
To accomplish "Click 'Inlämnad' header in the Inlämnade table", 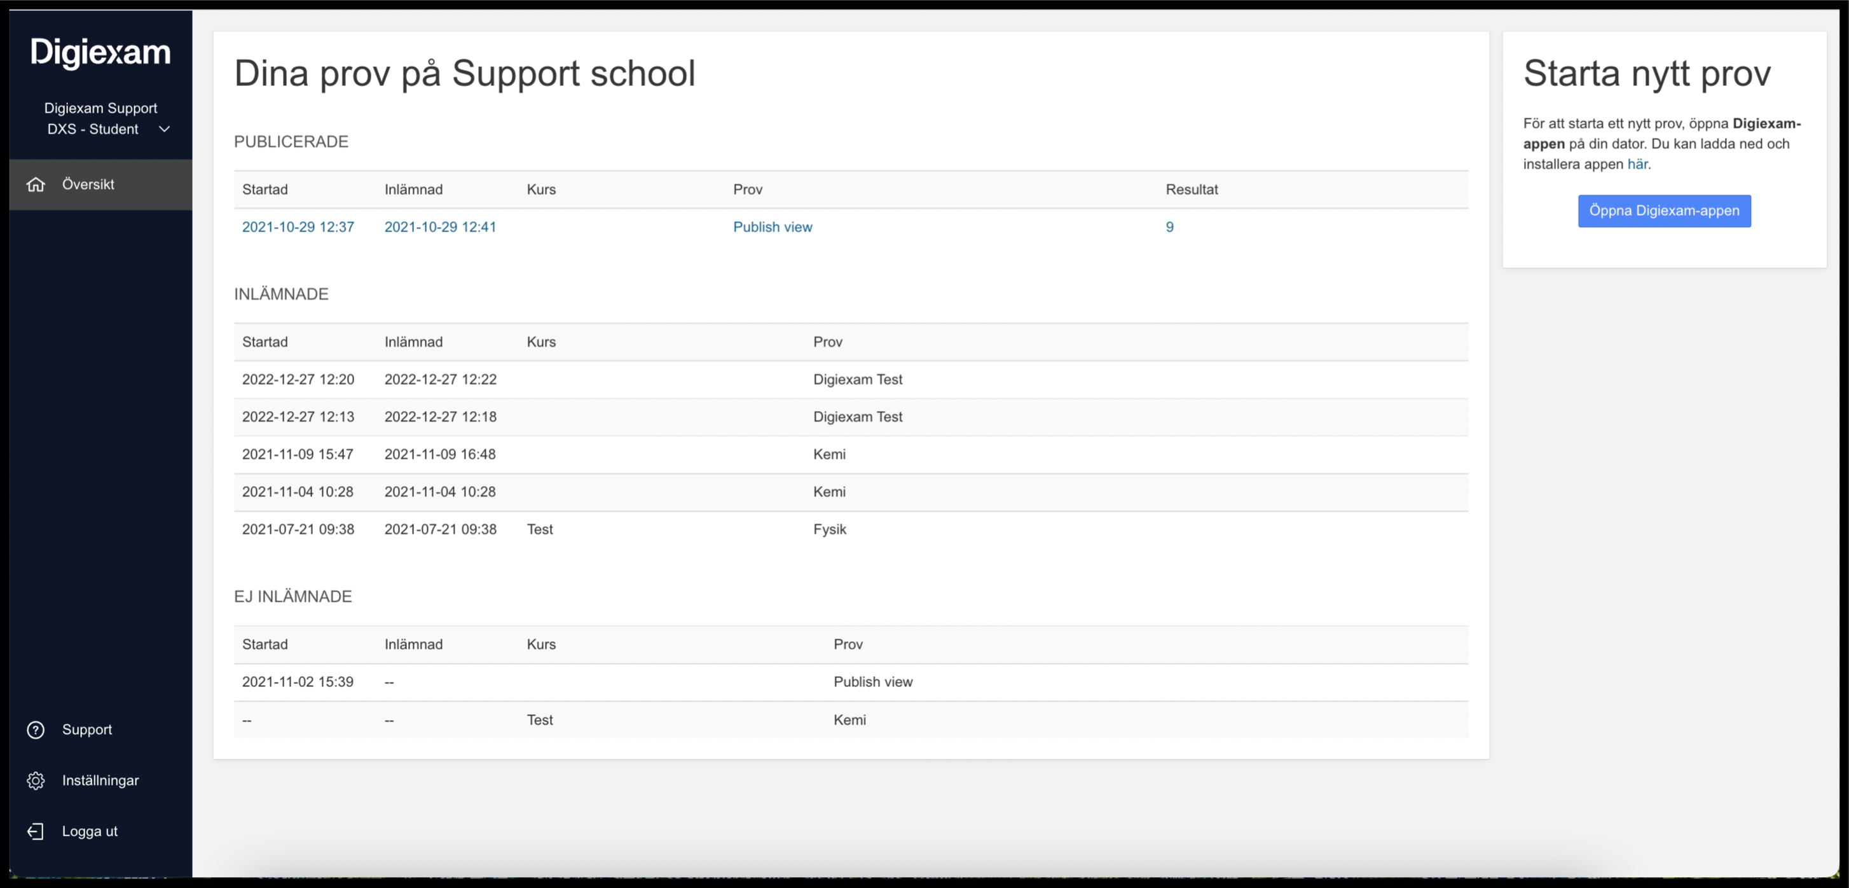I will 413,342.
